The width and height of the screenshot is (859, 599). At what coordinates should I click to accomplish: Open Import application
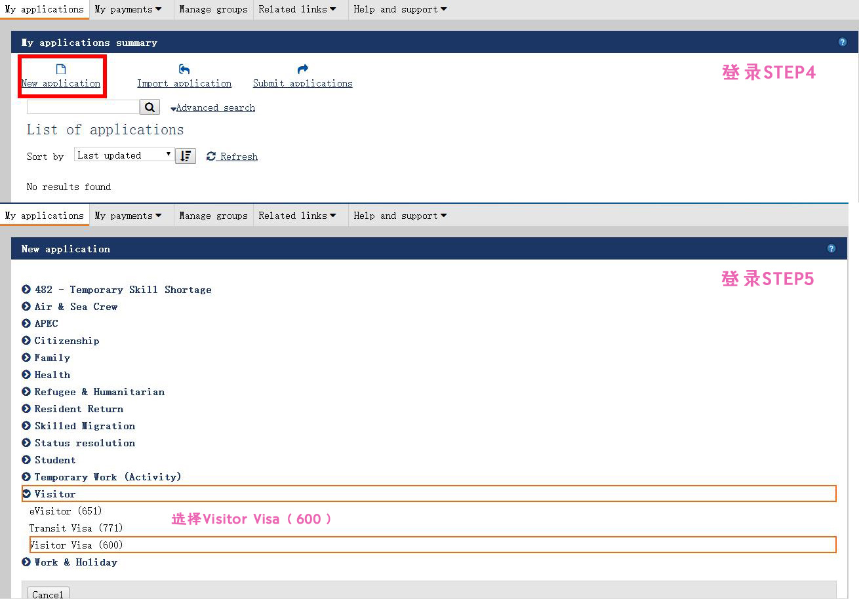point(184,77)
